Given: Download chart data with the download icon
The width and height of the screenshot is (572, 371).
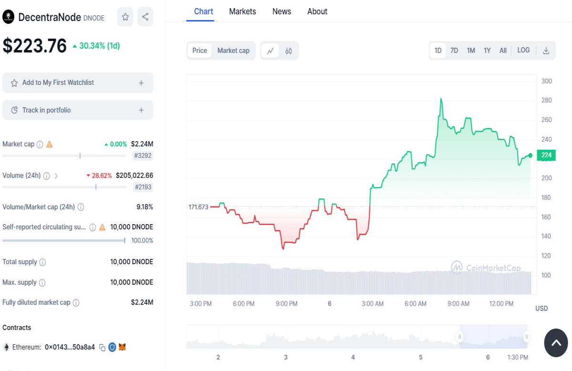Looking at the screenshot, I should coord(546,51).
